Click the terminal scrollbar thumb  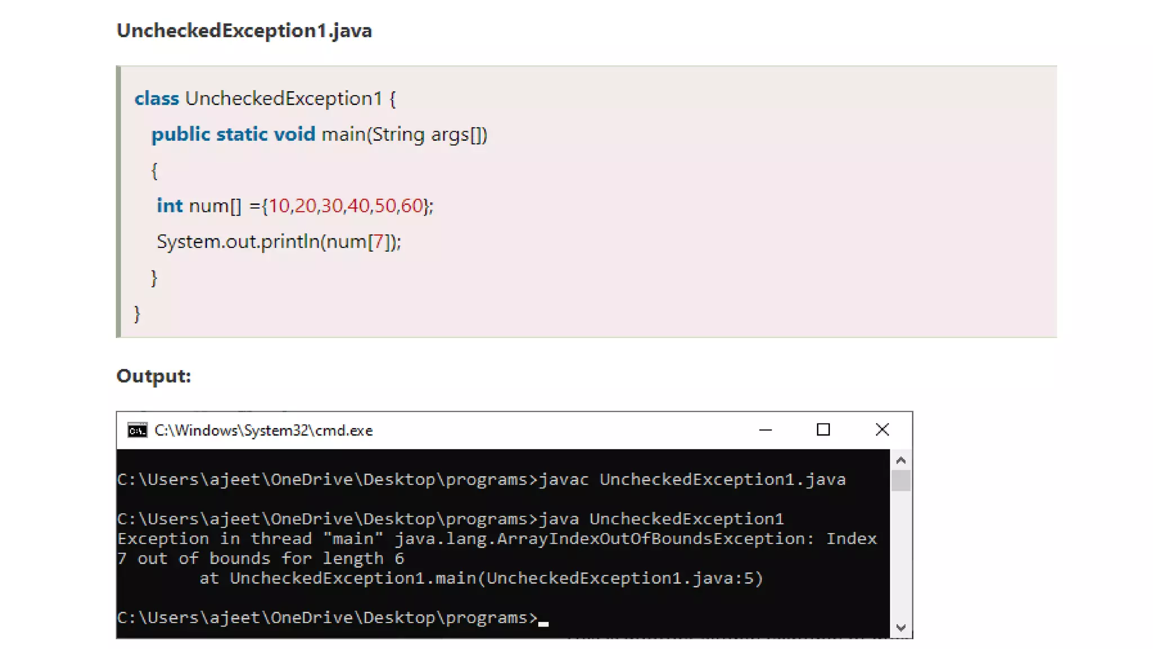(901, 481)
